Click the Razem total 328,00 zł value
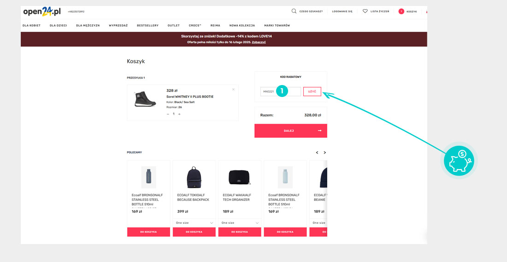The width and height of the screenshot is (507, 262). (312, 115)
